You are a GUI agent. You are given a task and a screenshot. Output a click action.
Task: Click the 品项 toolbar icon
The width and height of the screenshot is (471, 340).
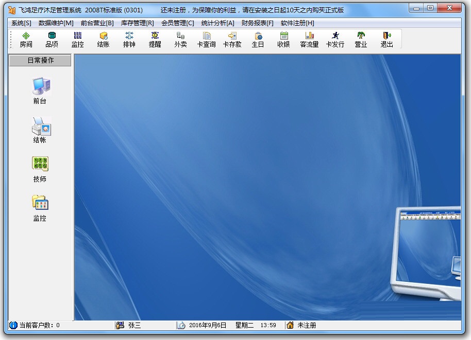tap(52, 40)
